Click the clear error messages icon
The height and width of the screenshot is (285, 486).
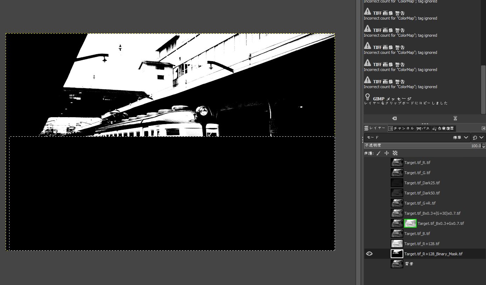point(394,119)
